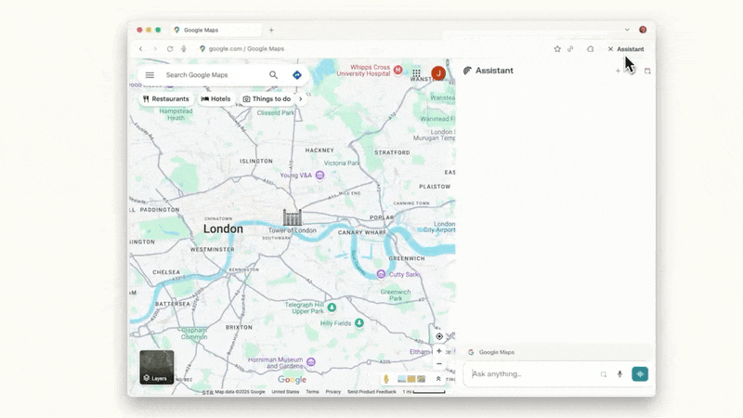The height and width of the screenshot is (418, 743).
Task: Start a new Assistant chat with plus
Action: tap(618, 71)
